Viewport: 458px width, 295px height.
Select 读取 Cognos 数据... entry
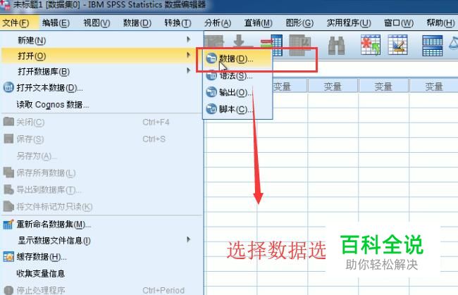pos(101,104)
